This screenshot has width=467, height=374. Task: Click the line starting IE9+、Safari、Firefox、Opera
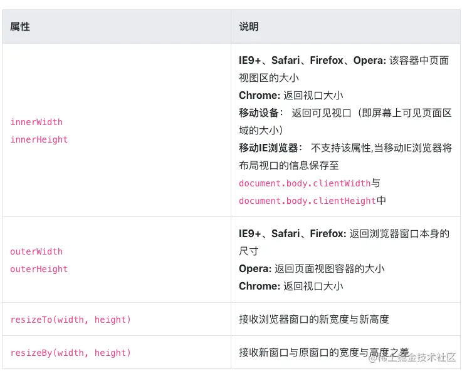tap(344, 61)
